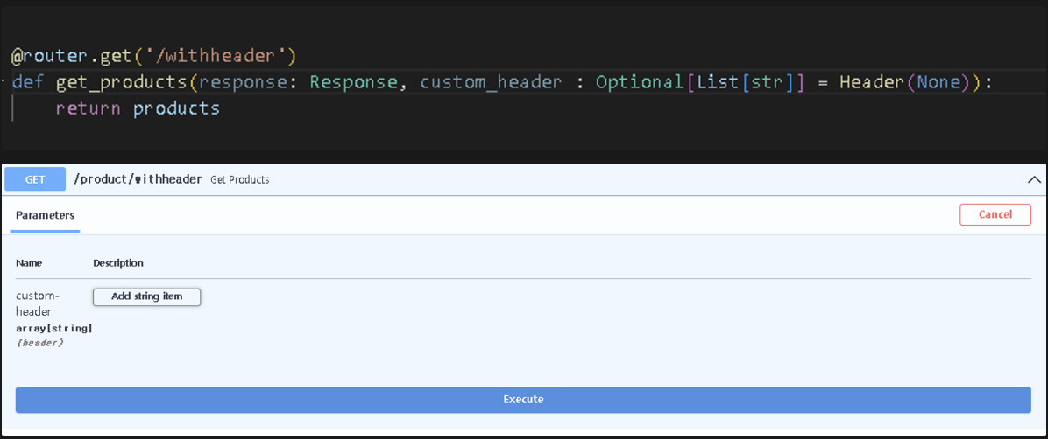This screenshot has height=439, width=1048.
Task: Click the return products line
Action: coord(137,108)
